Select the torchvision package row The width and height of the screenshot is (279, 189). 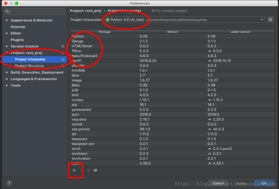click(172, 159)
